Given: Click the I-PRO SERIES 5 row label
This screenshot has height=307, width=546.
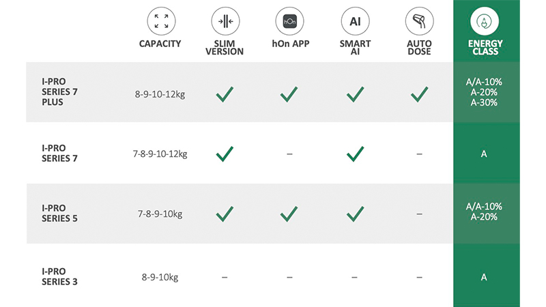Looking at the screenshot, I should (59, 214).
